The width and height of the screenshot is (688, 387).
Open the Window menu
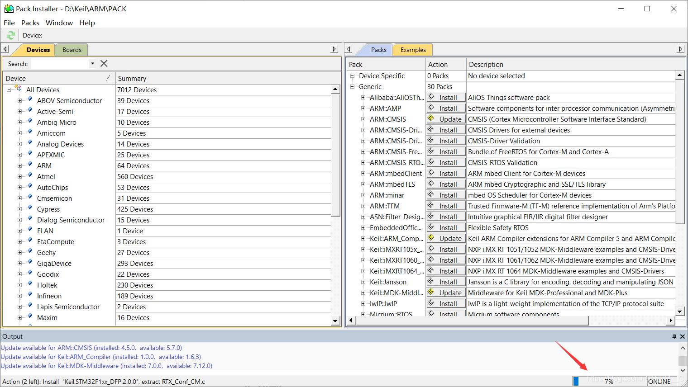pyautogui.click(x=59, y=23)
